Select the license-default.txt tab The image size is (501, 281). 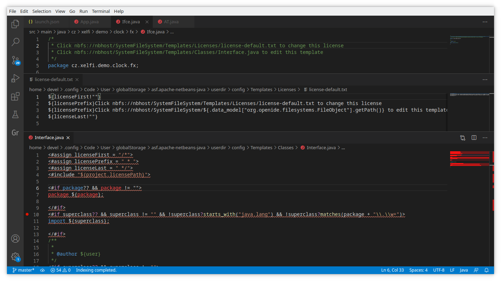click(54, 80)
